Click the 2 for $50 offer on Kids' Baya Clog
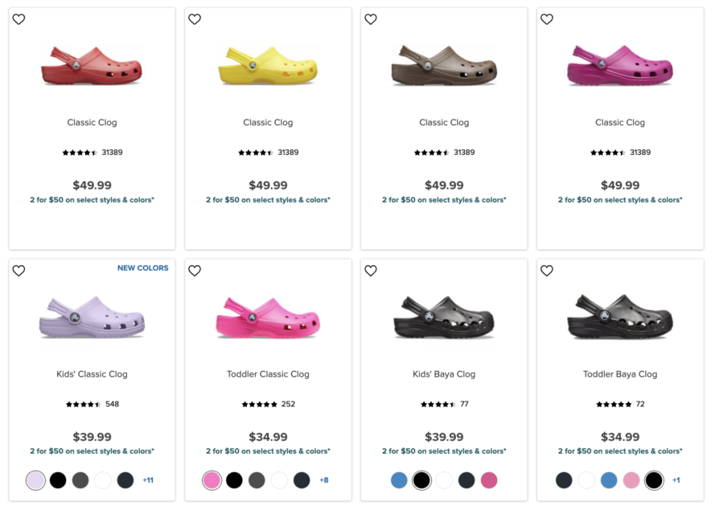This screenshot has width=715, height=506. 444,451
